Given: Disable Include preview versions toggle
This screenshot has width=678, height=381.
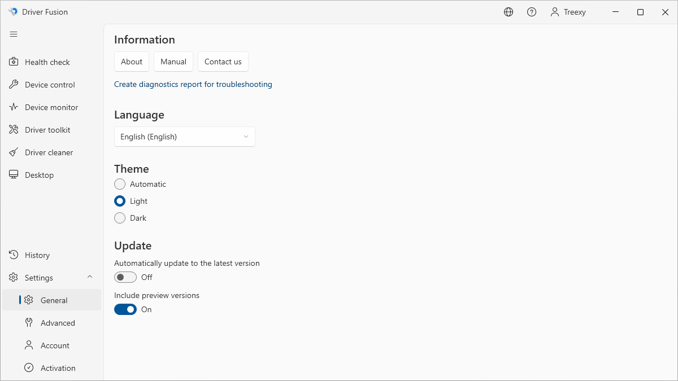Looking at the screenshot, I should [125, 309].
